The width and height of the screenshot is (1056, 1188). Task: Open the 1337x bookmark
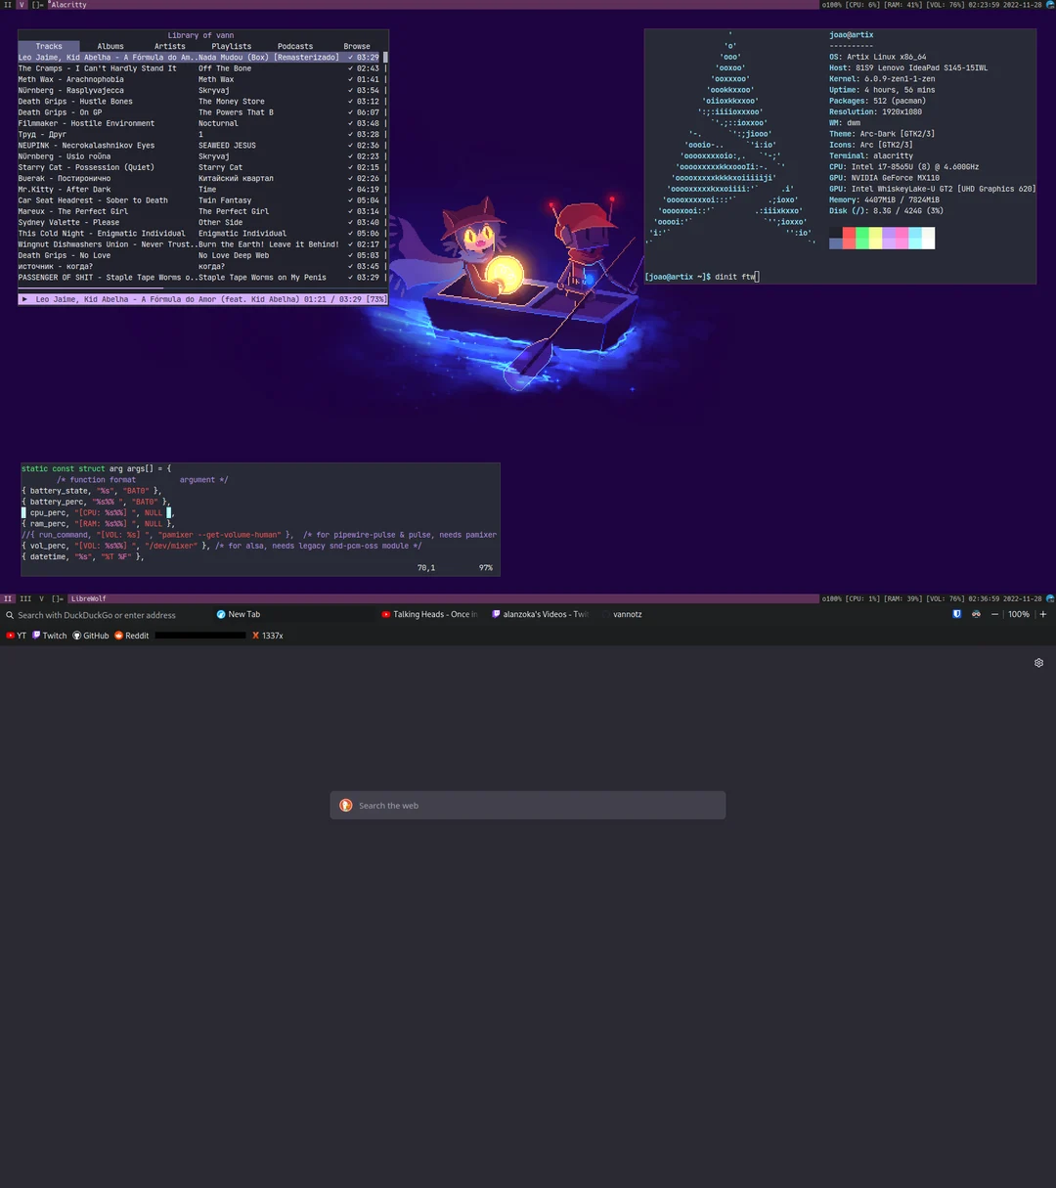coord(268,636)
